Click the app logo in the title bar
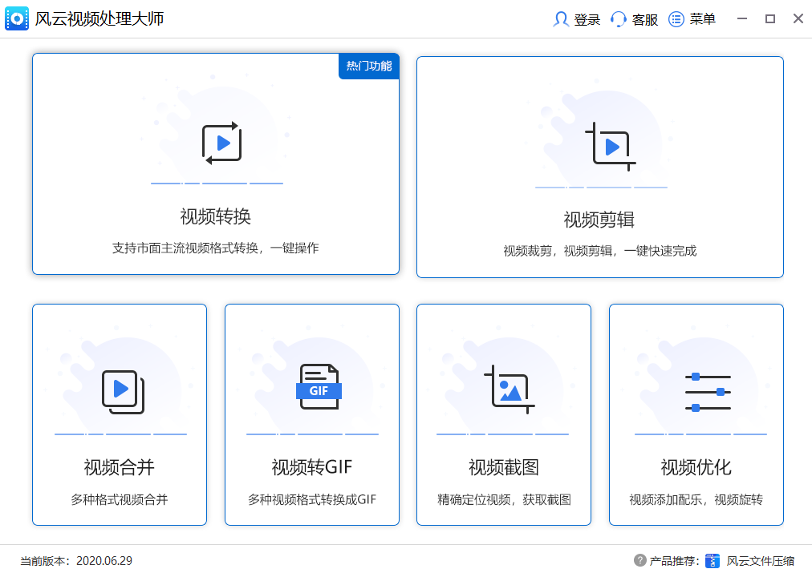Image resolution: width=812 pixels, height=573 pixels. point(17,18)
